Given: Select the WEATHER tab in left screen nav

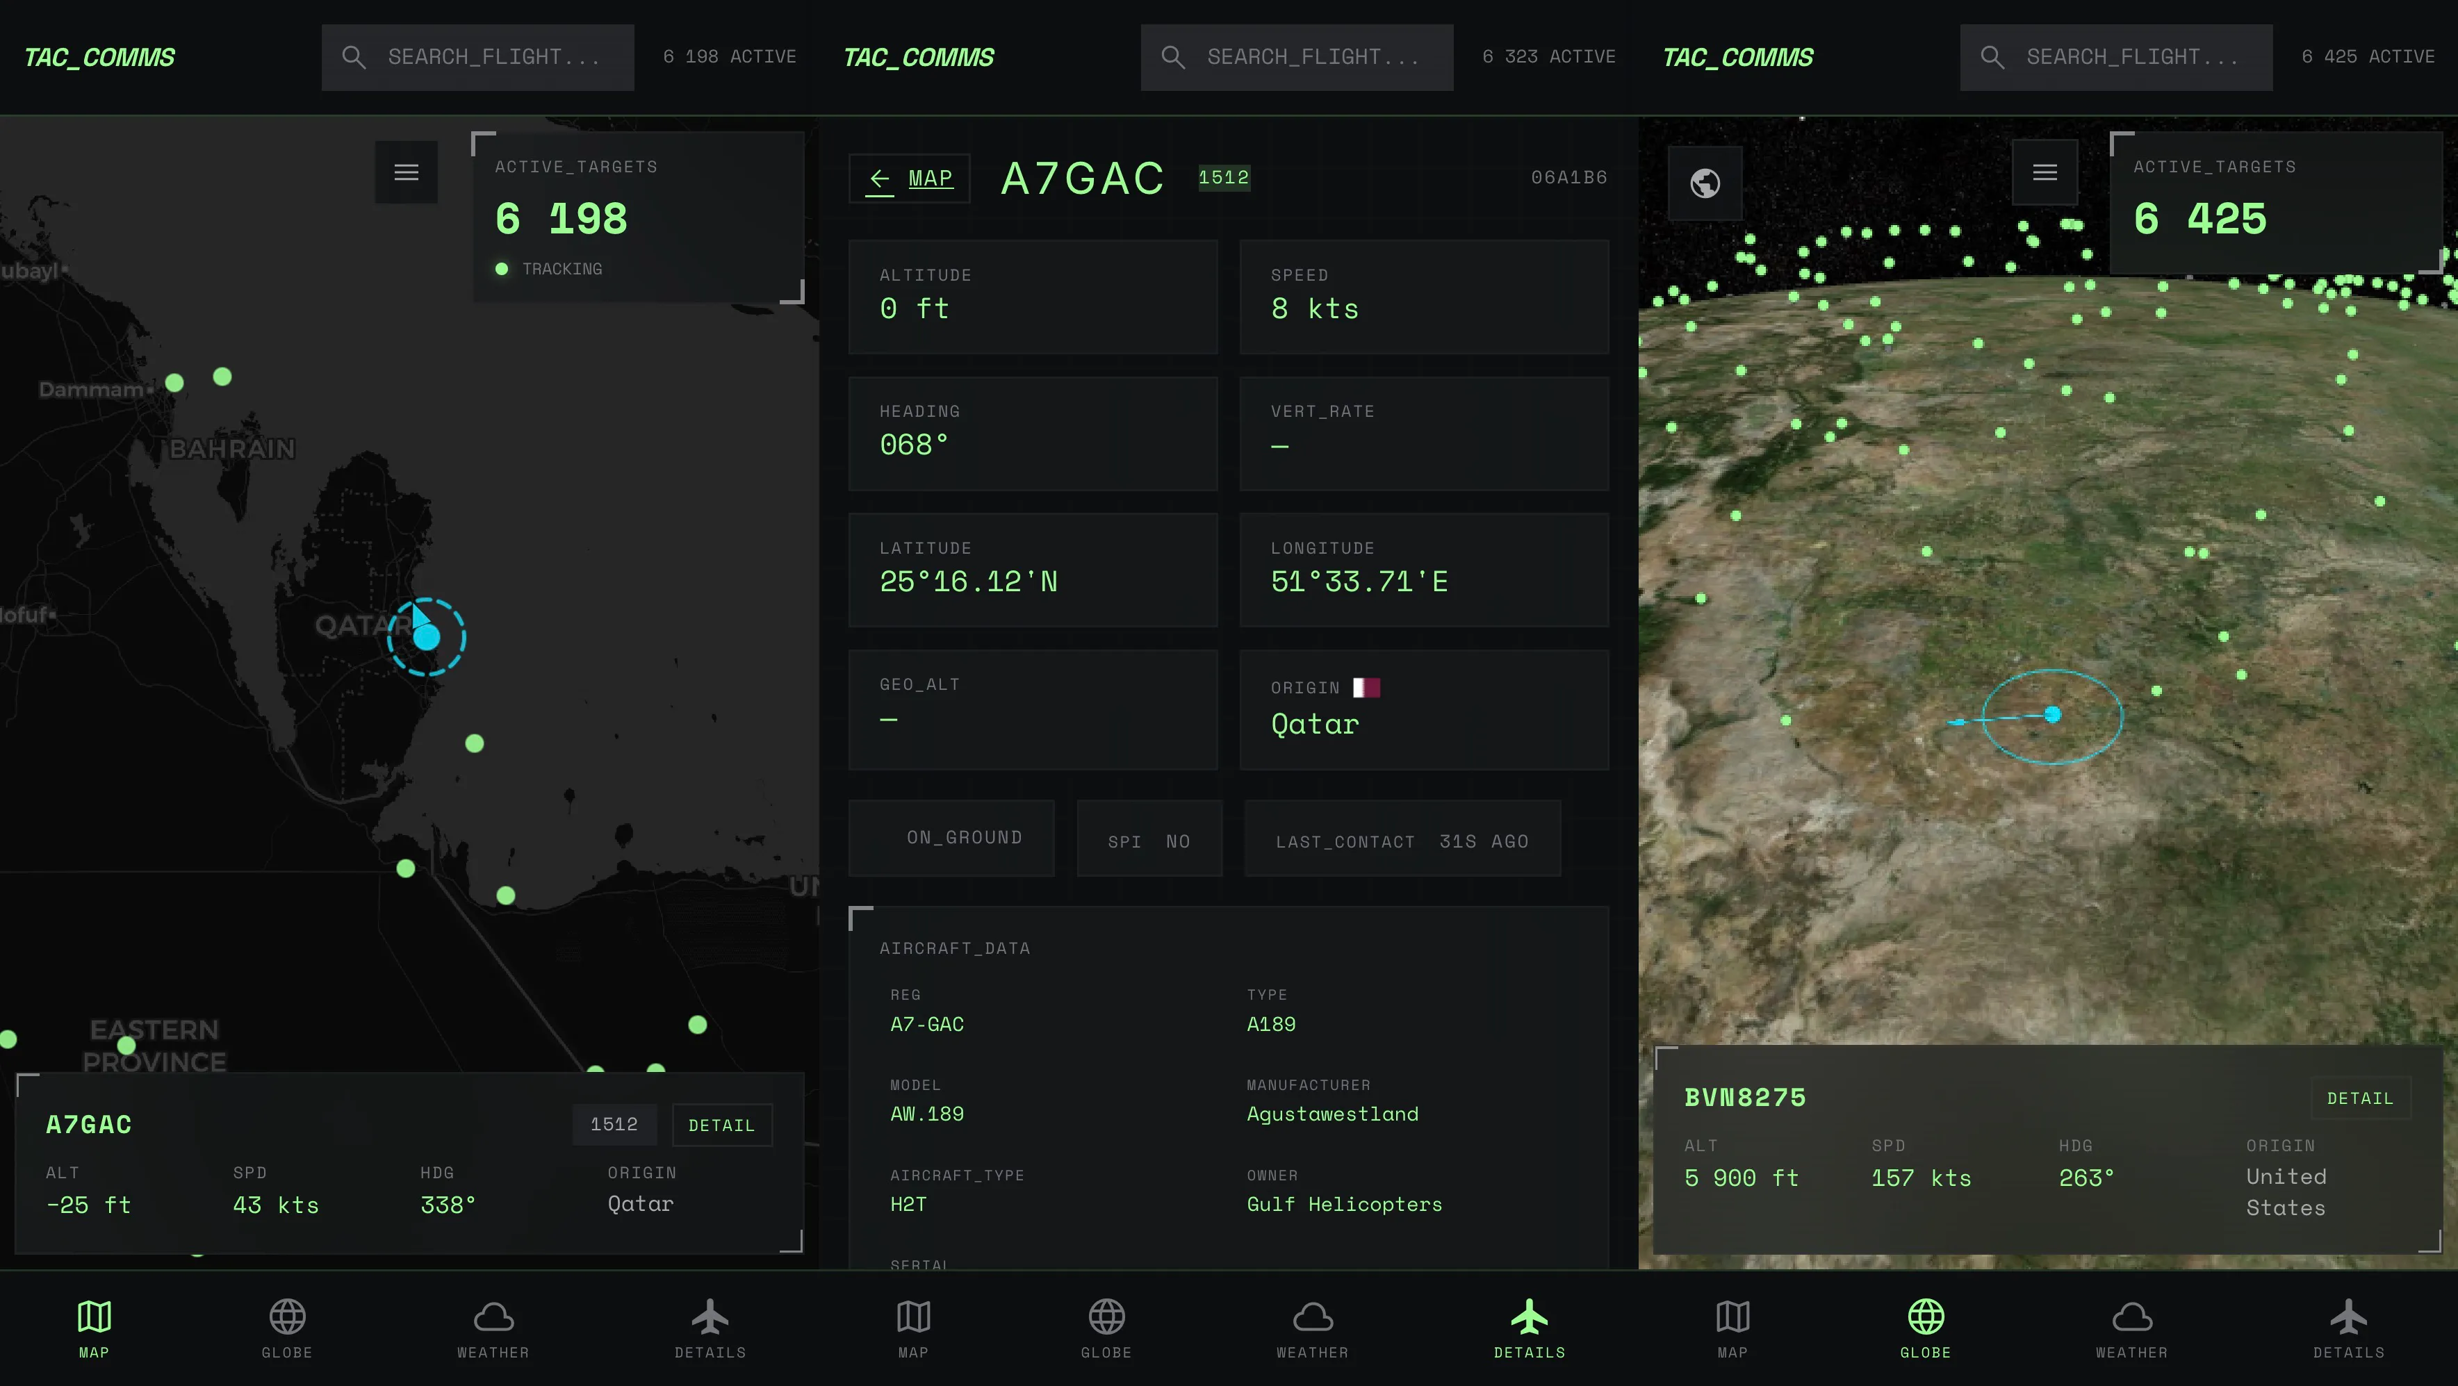Looking at the screenshot, I should (493, 1329).
